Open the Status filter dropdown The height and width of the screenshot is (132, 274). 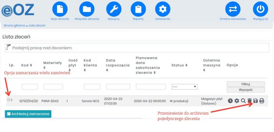(x=184, y=87)
